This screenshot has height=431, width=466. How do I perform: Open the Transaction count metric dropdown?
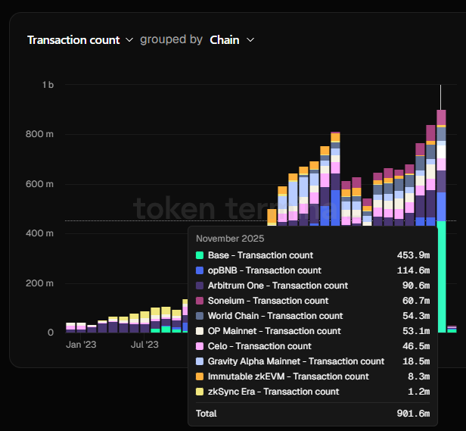click(73, 39)
